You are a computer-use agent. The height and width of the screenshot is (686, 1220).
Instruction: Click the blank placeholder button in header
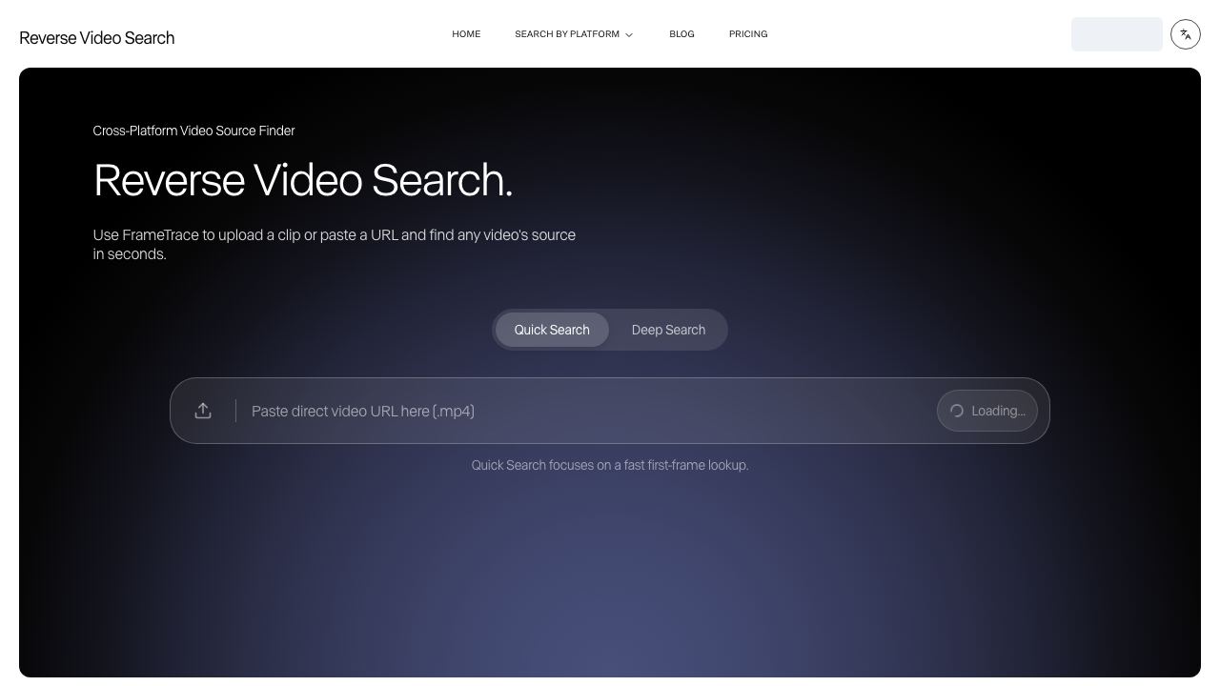[1117, 34]
